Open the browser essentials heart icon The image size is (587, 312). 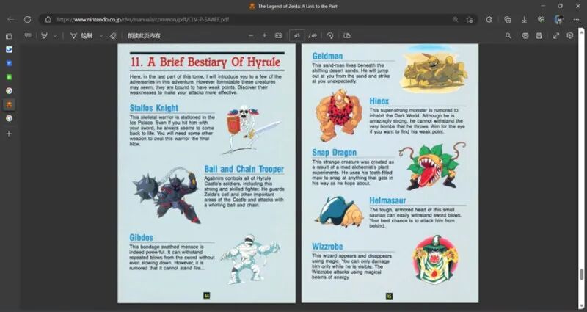click(541, 20)
